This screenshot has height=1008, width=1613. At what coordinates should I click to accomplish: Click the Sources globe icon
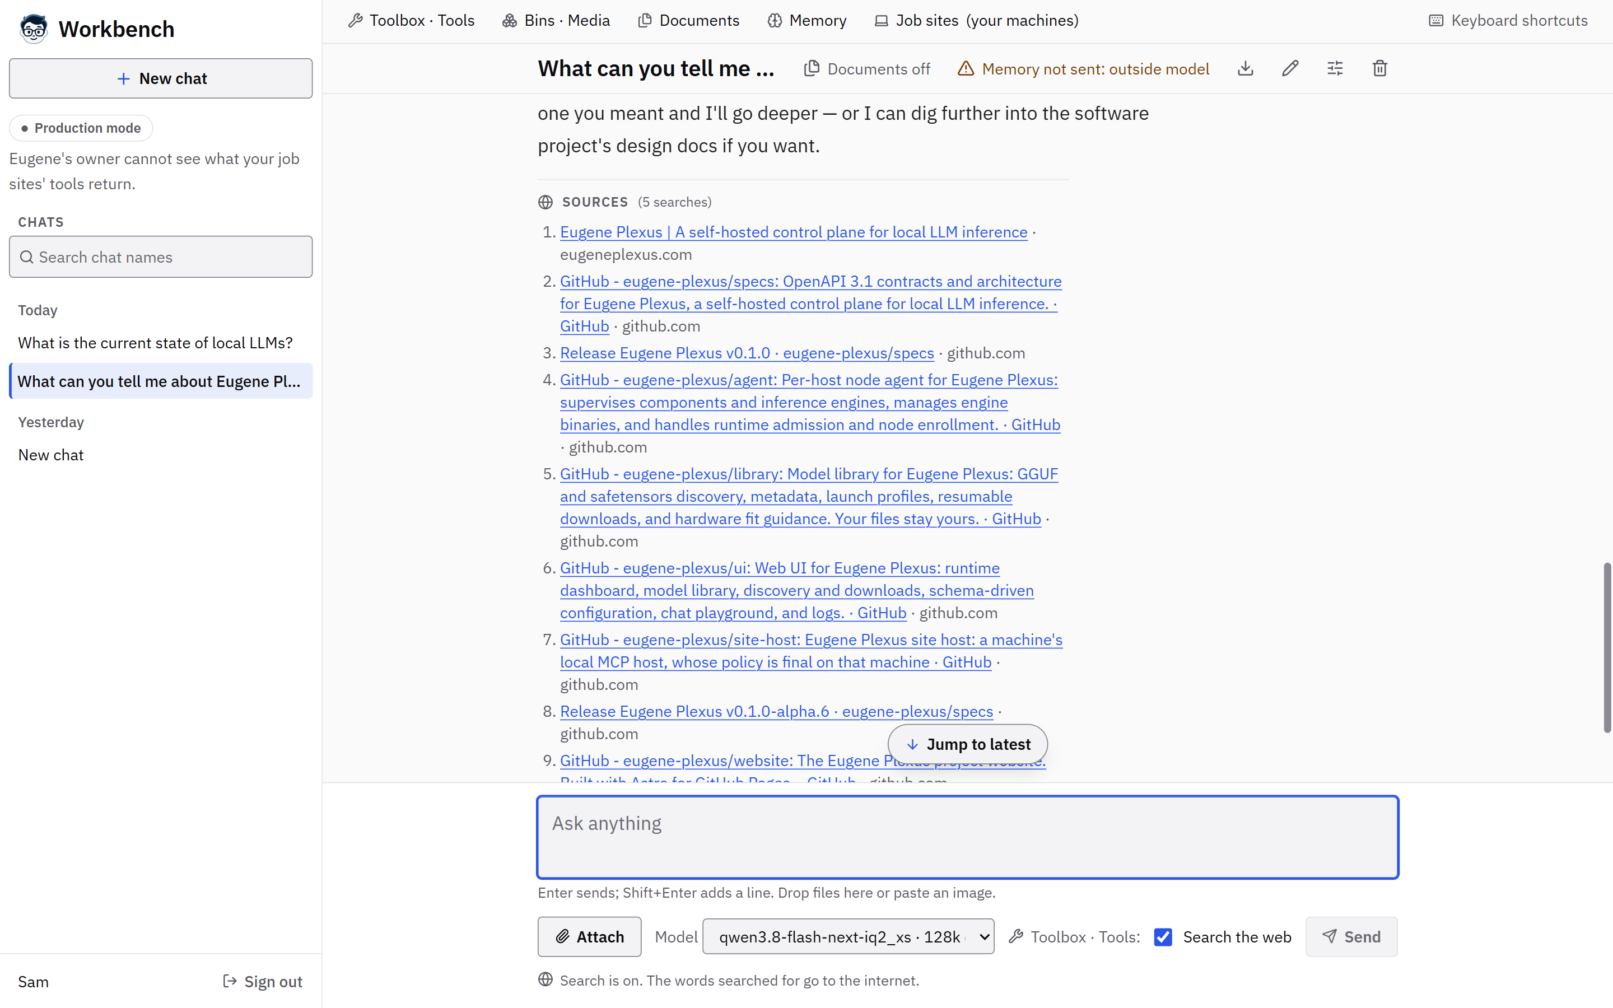click(545, 202)
